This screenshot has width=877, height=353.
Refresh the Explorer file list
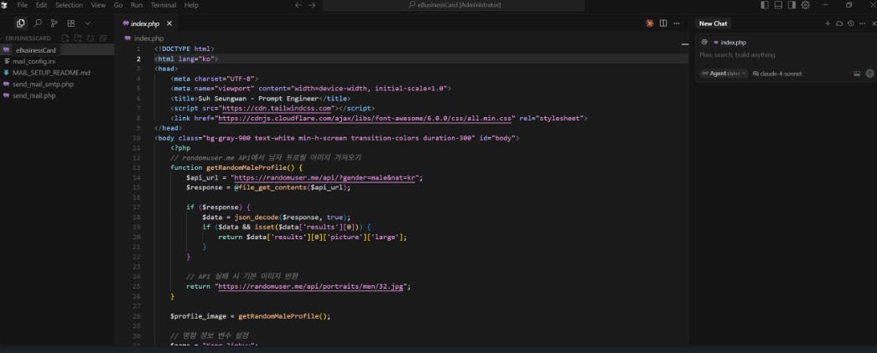90,38
